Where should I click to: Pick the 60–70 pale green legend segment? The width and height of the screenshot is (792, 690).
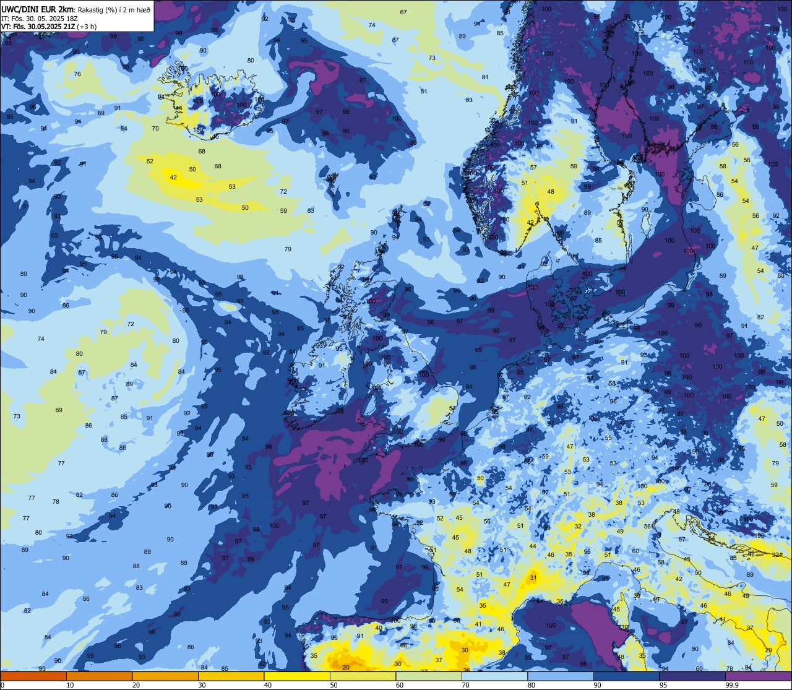point(429,676)
